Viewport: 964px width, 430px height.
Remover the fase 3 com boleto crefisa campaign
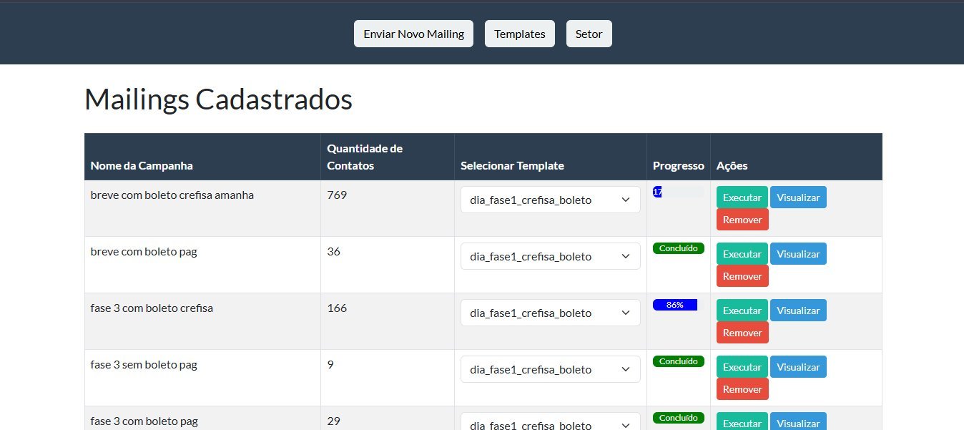(742, 332)
